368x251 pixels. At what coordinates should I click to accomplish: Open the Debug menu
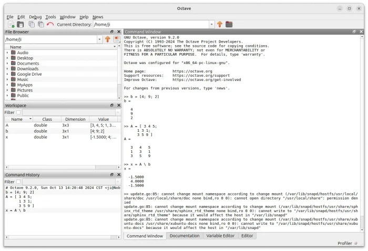[x=35, y=17]
